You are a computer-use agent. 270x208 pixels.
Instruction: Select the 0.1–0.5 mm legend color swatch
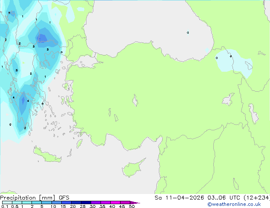7,202
